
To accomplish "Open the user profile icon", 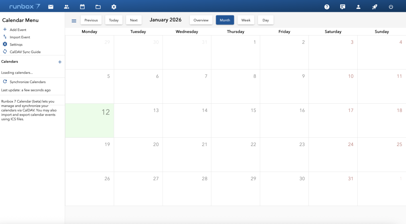I will point(358,7).
